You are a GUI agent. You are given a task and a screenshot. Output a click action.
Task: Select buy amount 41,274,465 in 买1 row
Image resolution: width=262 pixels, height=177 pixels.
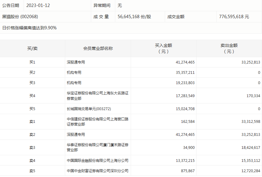pos(185,62)
